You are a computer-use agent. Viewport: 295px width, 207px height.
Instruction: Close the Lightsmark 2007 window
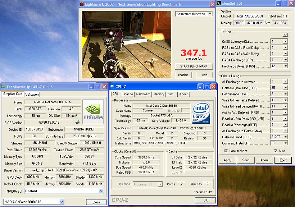coord(212,4)
